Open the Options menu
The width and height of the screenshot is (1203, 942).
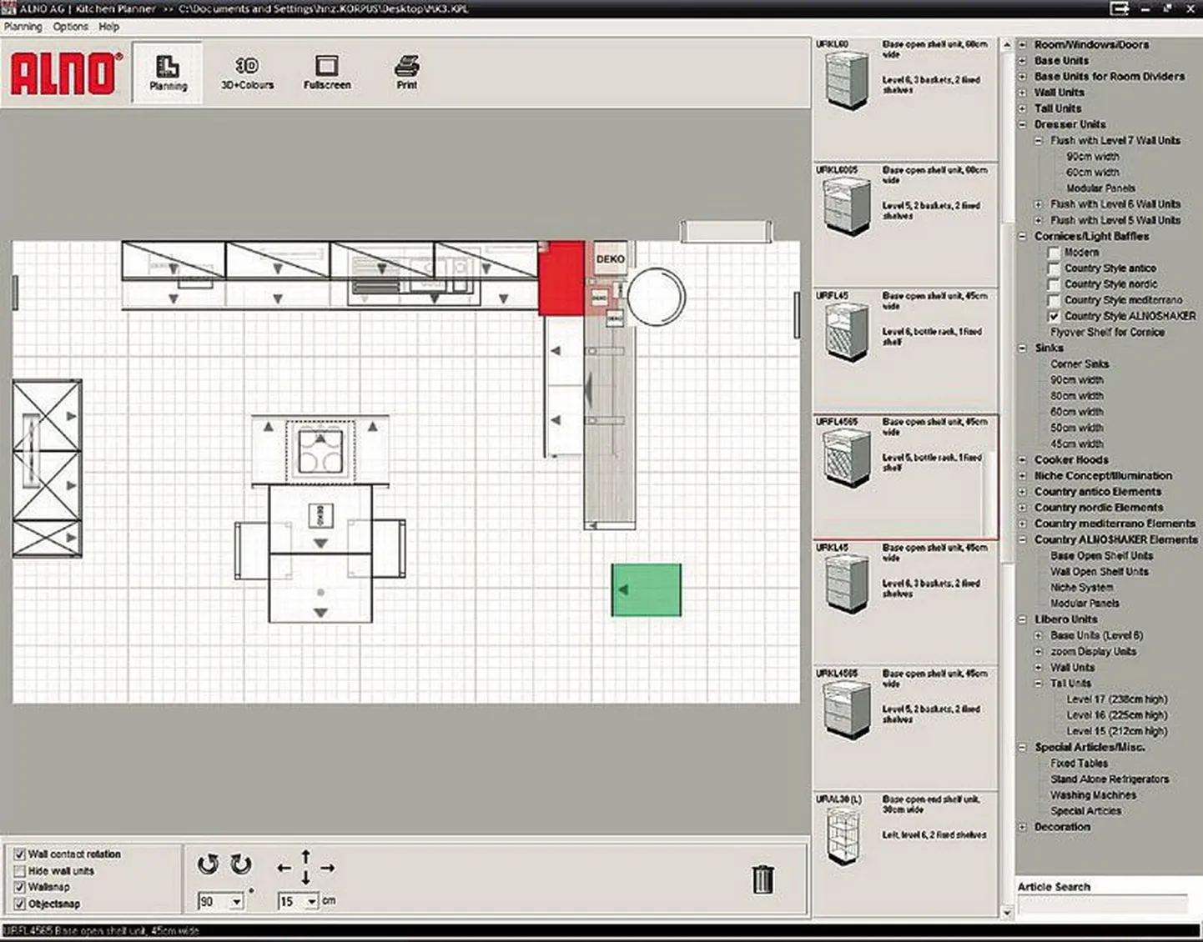click(x=70, y=27)
